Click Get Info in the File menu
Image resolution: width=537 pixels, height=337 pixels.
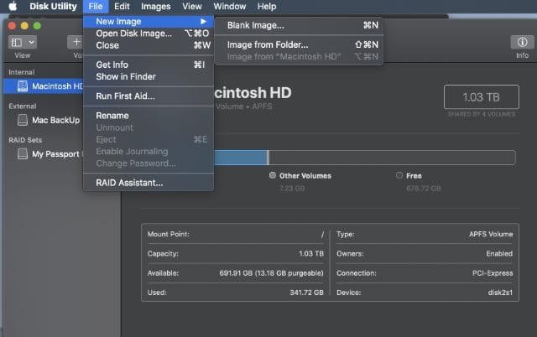[x=112, y=65]
